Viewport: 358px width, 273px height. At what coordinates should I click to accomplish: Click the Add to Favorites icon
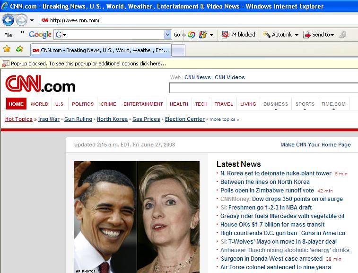(x=19, y=49)
